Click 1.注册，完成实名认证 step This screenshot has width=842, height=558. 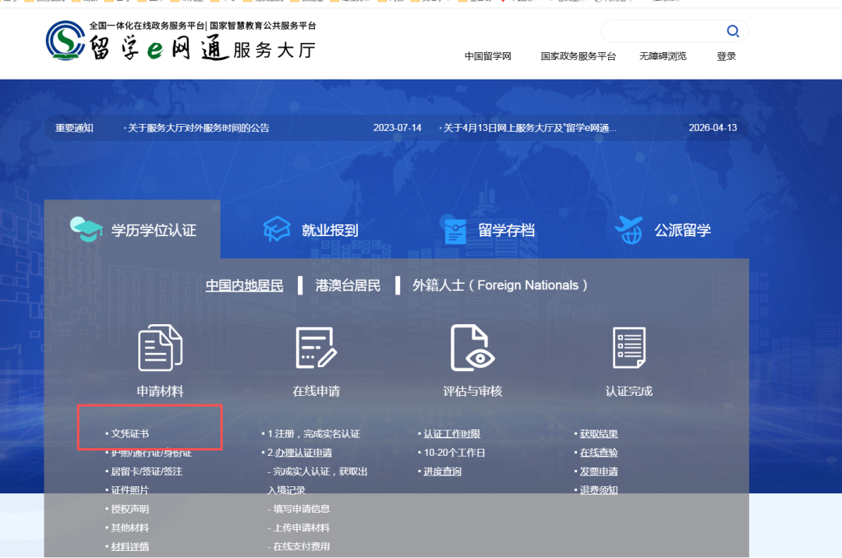point(313,433)
